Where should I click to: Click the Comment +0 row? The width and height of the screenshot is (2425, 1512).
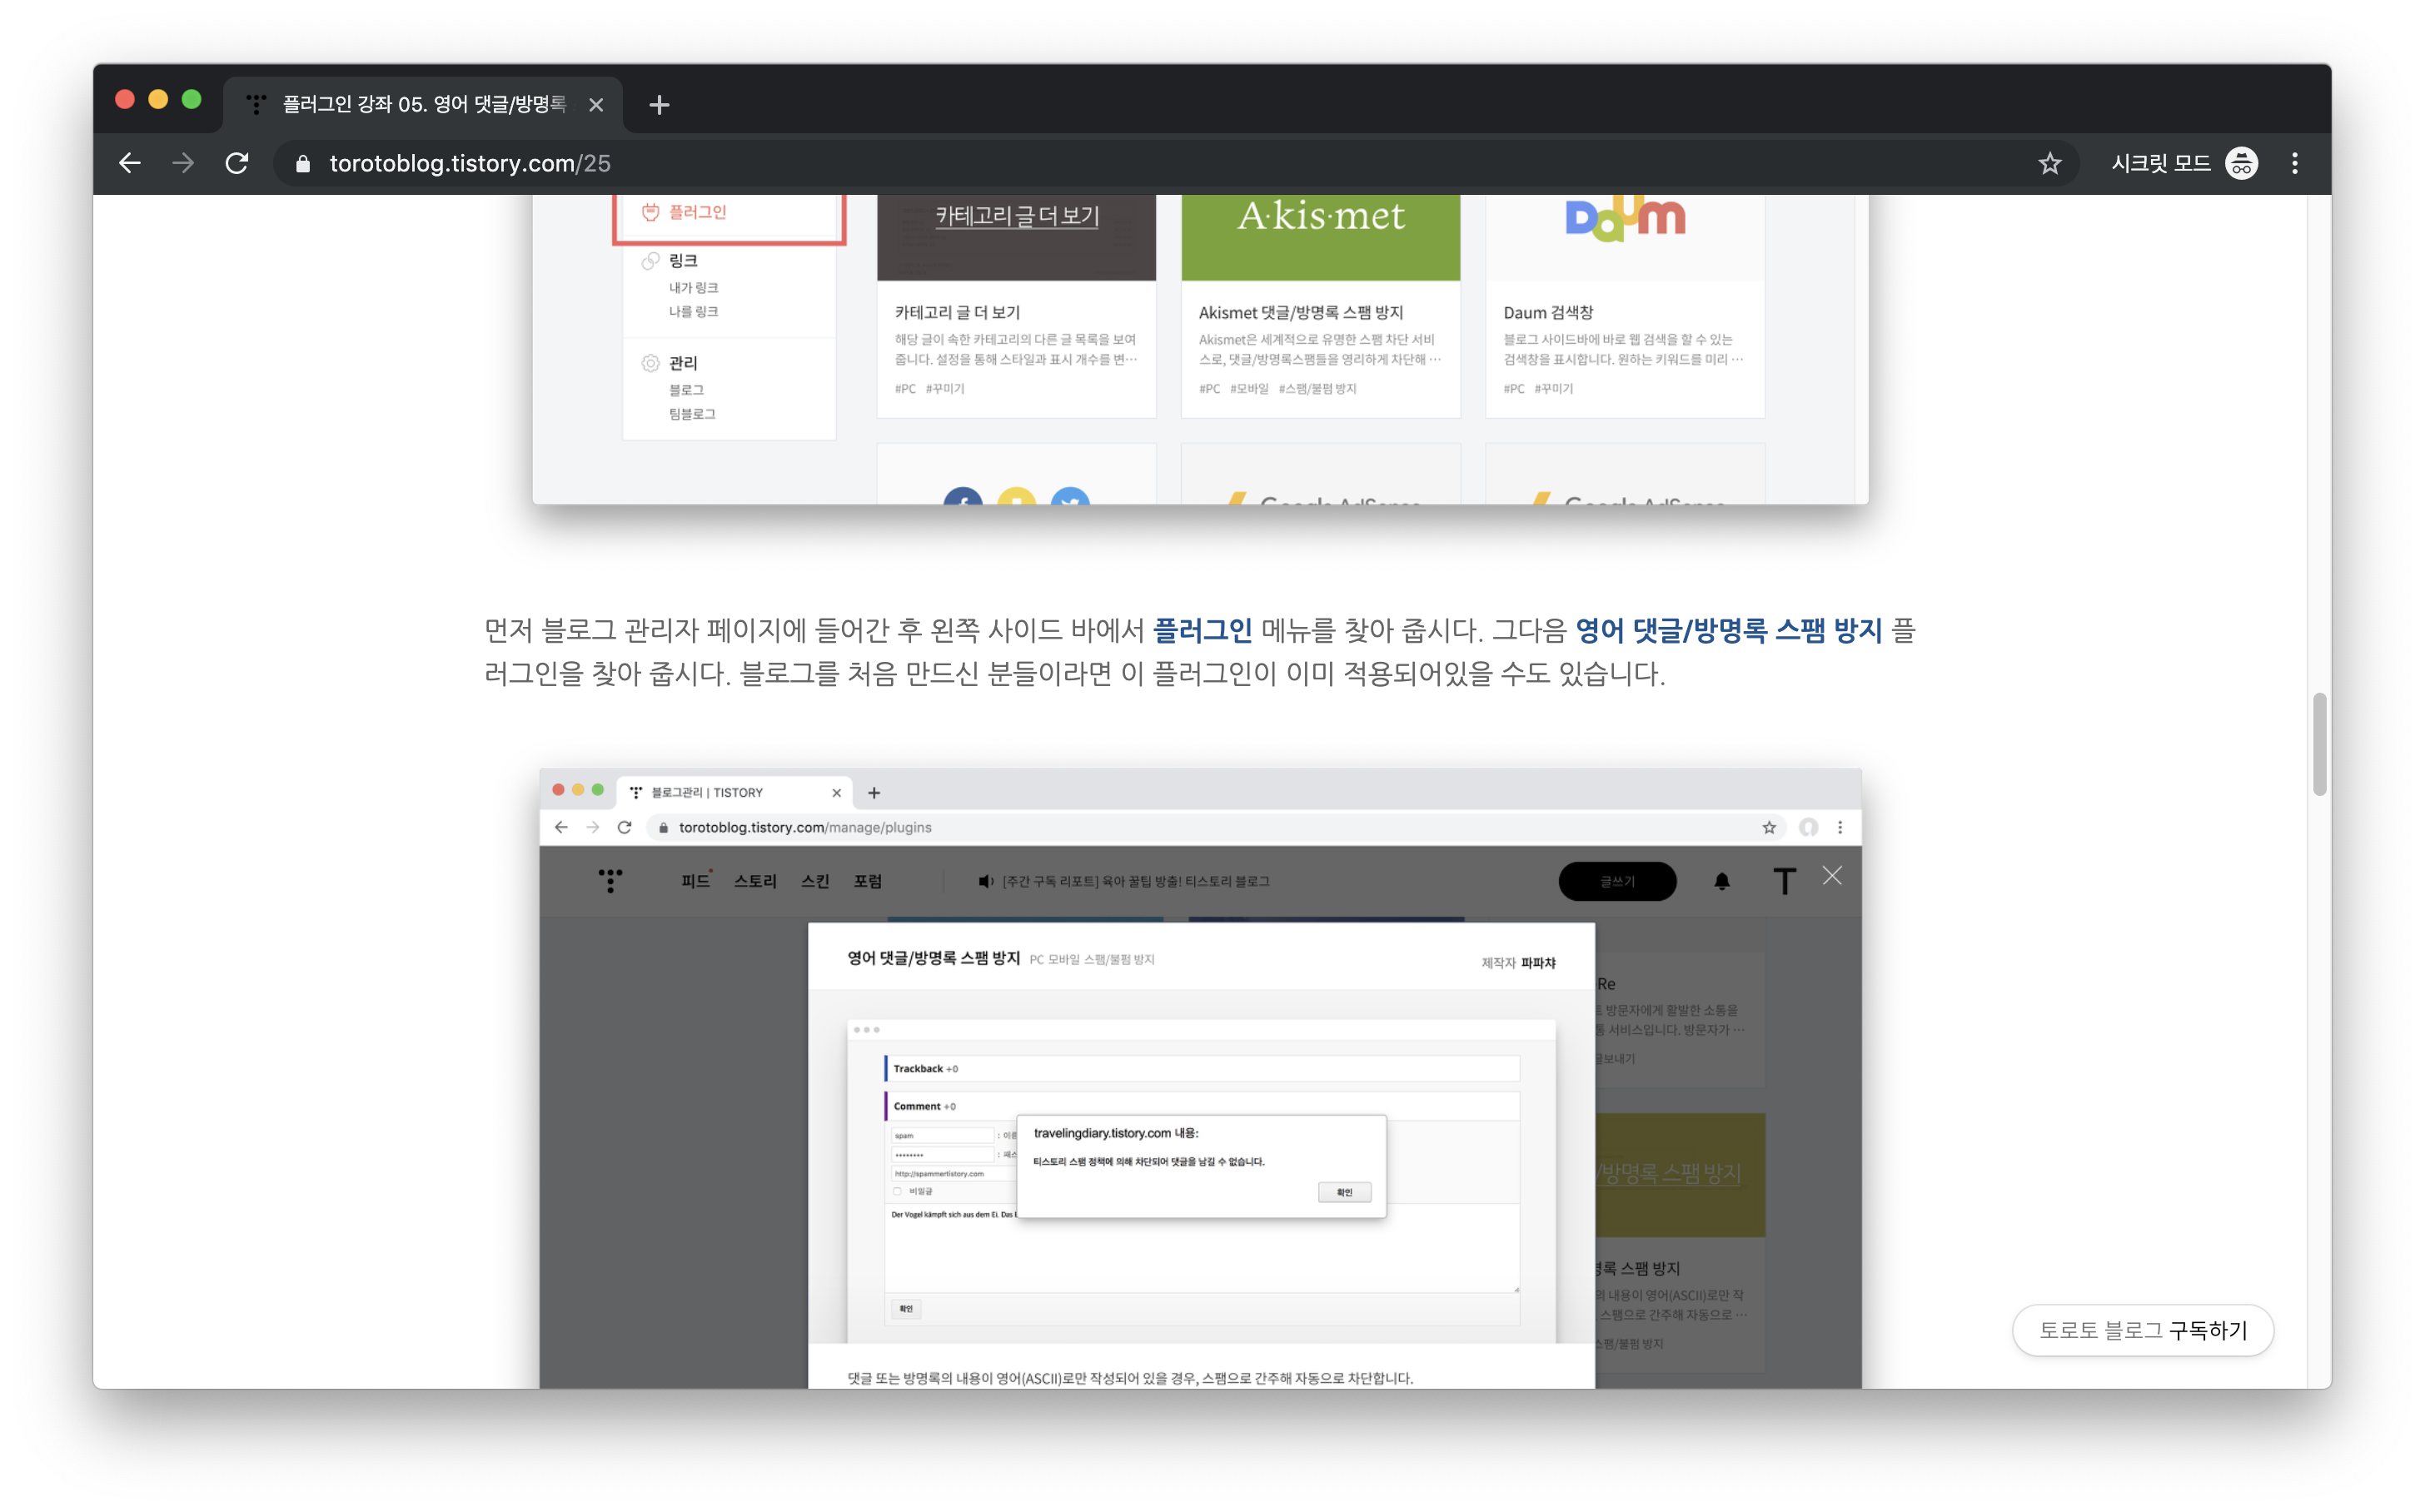pos(1201,1106)
